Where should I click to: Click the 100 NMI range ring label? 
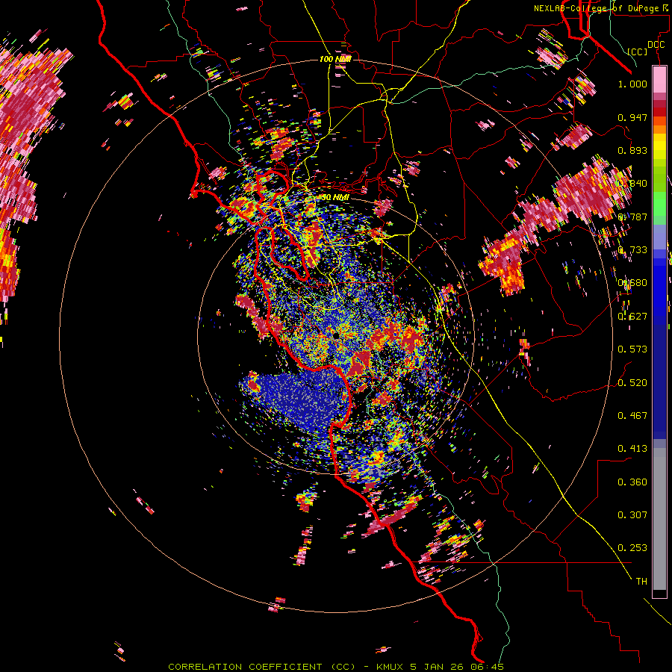(x=335, y=59)
